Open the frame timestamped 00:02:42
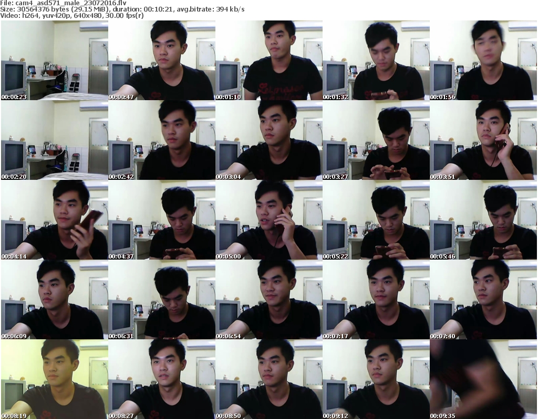The image size is (538, 419). click(x=162, y=140)
